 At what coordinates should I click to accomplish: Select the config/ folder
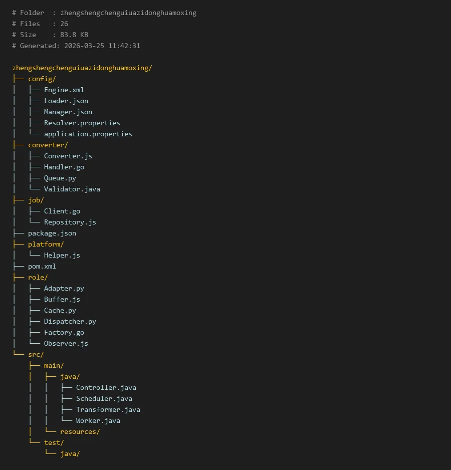point(42,79)
